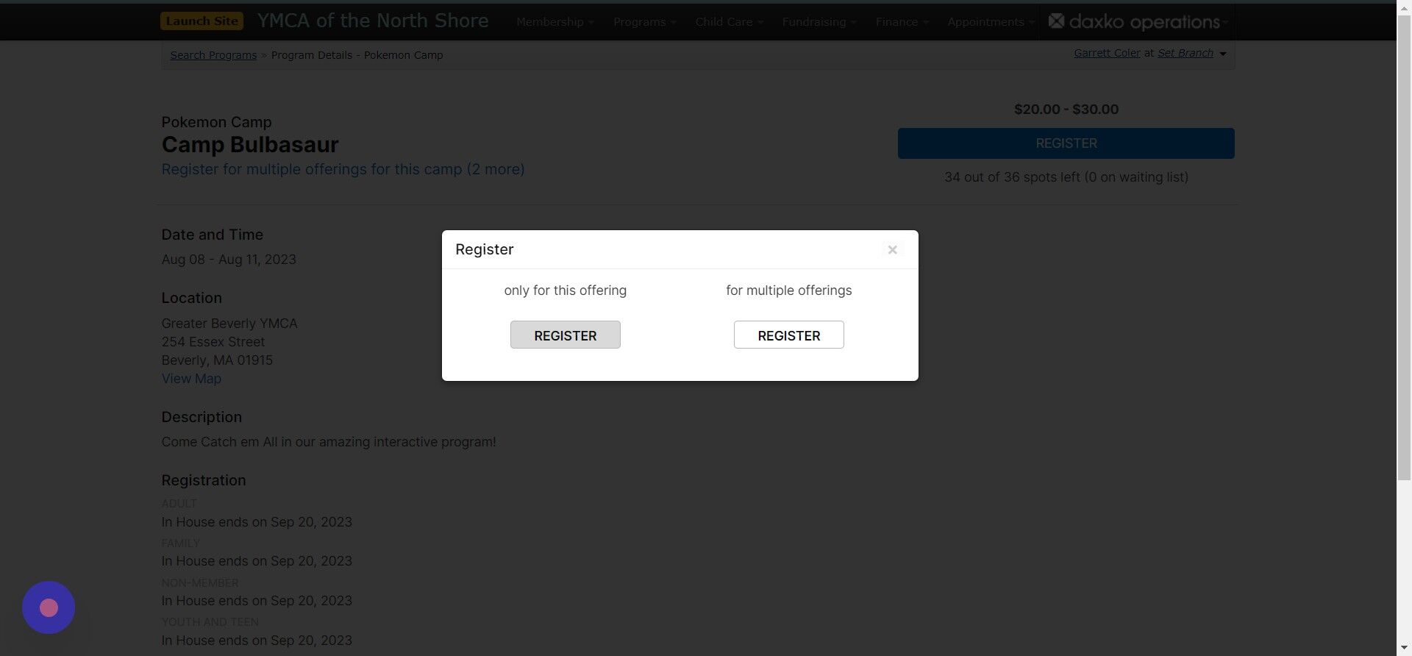
Task: Click the 254 Essex Street address line
Action: 213,342
